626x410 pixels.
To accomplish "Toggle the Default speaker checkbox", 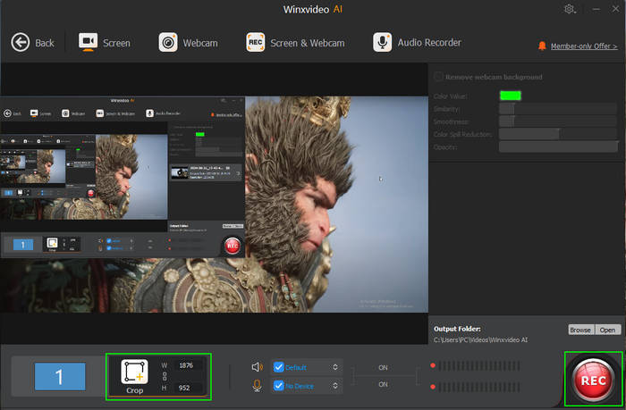I will 279,367.
